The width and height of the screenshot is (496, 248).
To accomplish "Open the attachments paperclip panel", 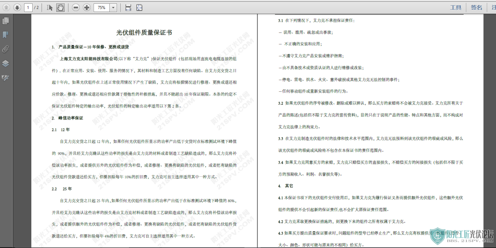I will [x=6, y=49].
